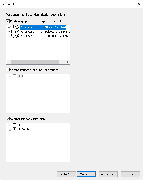Expand the EFH tree node
Screen dimensions: 143x180
coord(10,76)
